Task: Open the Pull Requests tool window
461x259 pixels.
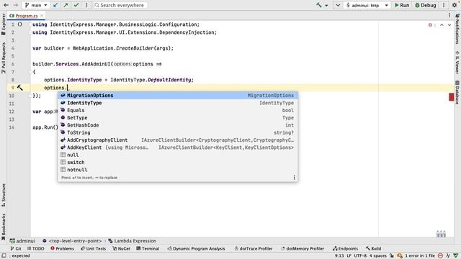Action: coord(4,58)
